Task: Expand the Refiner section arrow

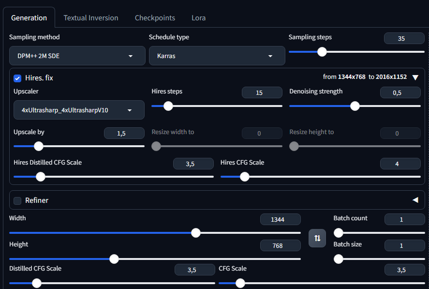Action: pyautogui.click(x=415, y=200)
